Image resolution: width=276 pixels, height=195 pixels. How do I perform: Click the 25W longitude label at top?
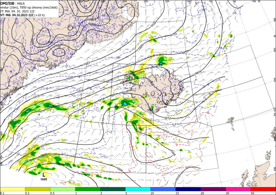125,1
